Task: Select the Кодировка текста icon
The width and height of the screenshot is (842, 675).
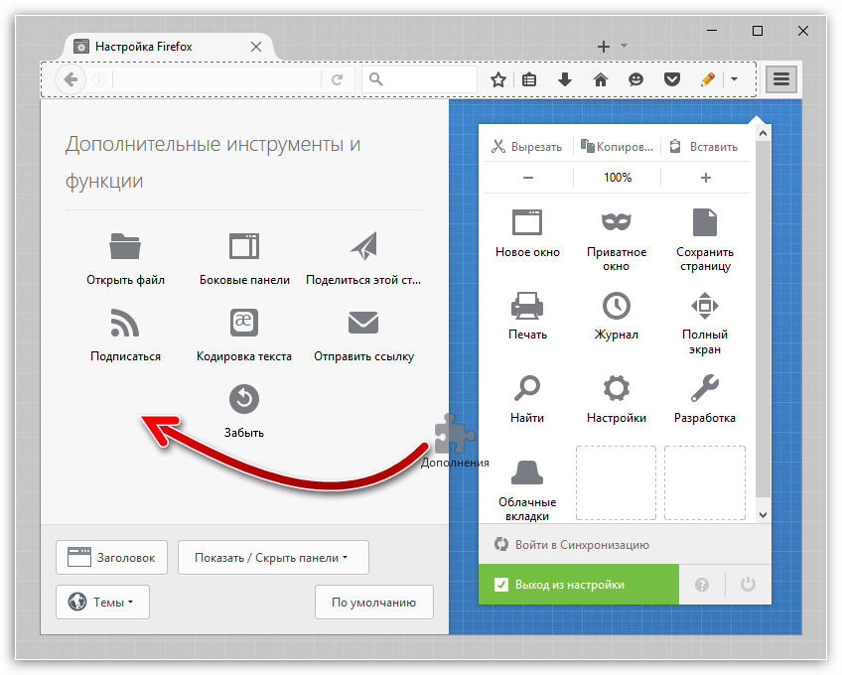Action: tap(244, 323)
